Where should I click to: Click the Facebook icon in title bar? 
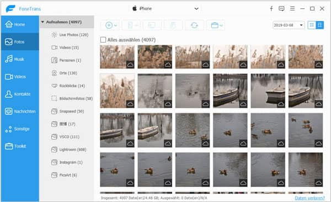pos(271,8)
